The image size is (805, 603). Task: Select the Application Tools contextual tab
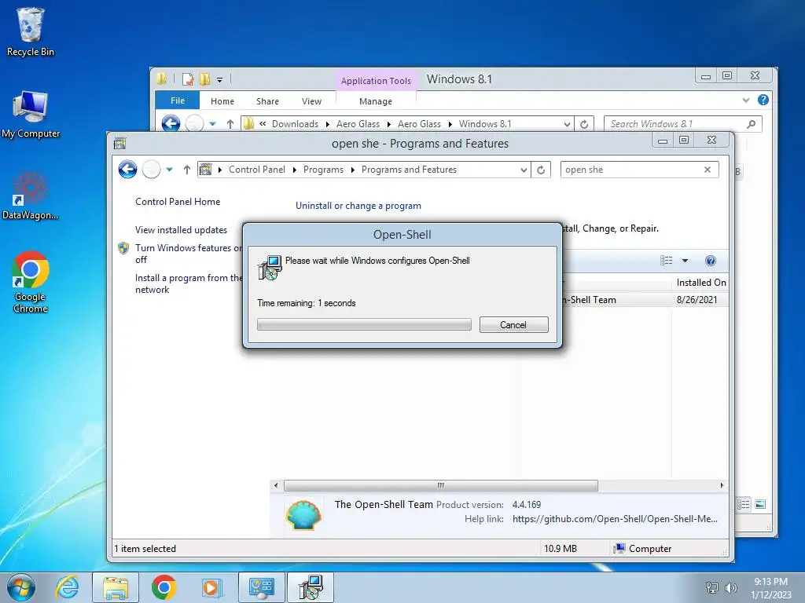[x=376, y=81]
